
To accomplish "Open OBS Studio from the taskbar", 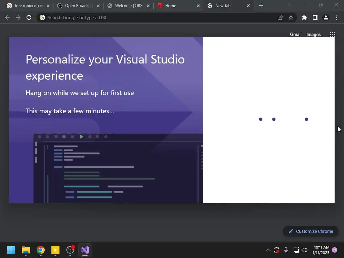I will point(70,250).
